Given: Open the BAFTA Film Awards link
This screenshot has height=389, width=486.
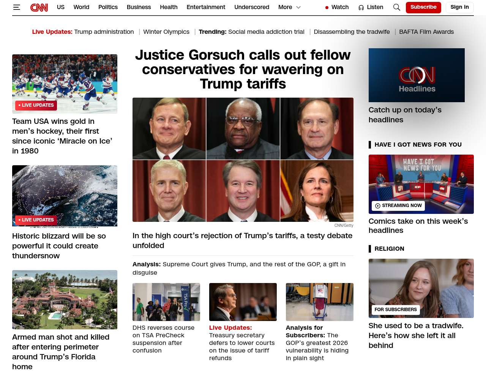Looking at the screenshot, I should point(426,32).
